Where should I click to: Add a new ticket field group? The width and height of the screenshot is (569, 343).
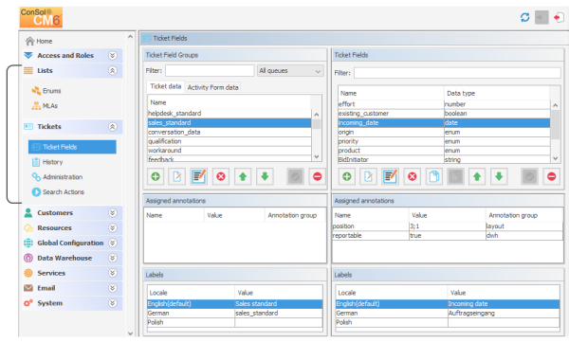[156, 176]
